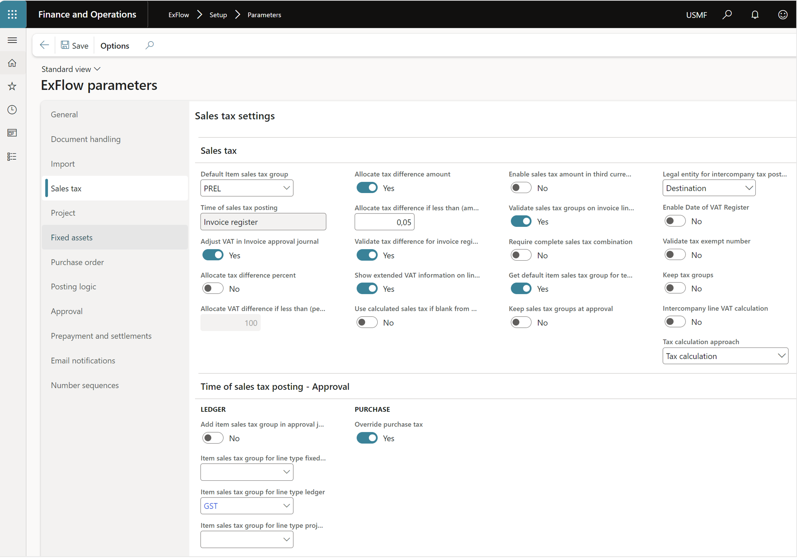
Task: Toggle Keep sales tax groups at approval
Action: click(521, 322)
